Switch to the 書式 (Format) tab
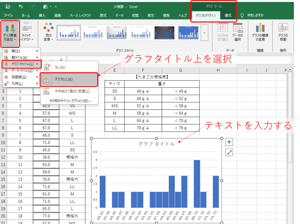 coord(228,16)
